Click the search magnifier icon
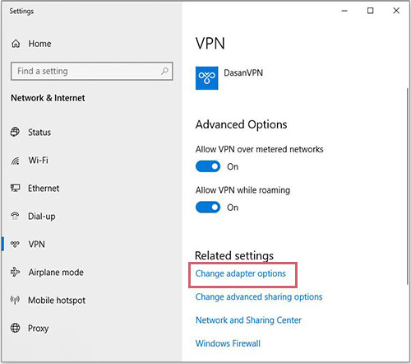The height and width of the screenshot is (364, 411). (164, 71)
